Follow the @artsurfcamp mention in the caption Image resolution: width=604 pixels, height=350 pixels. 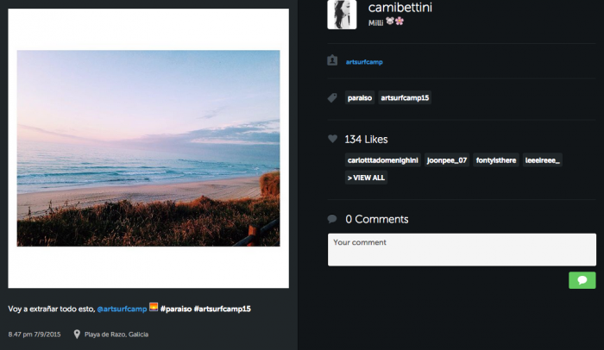[x=121, y=309]
